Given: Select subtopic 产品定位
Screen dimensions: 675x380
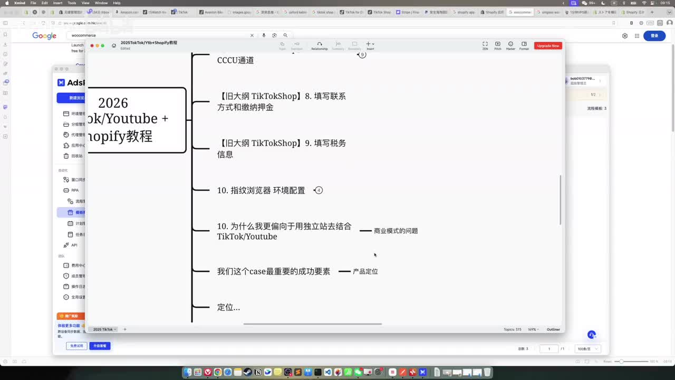Looking at the screenshot, I should coord(365,271).
